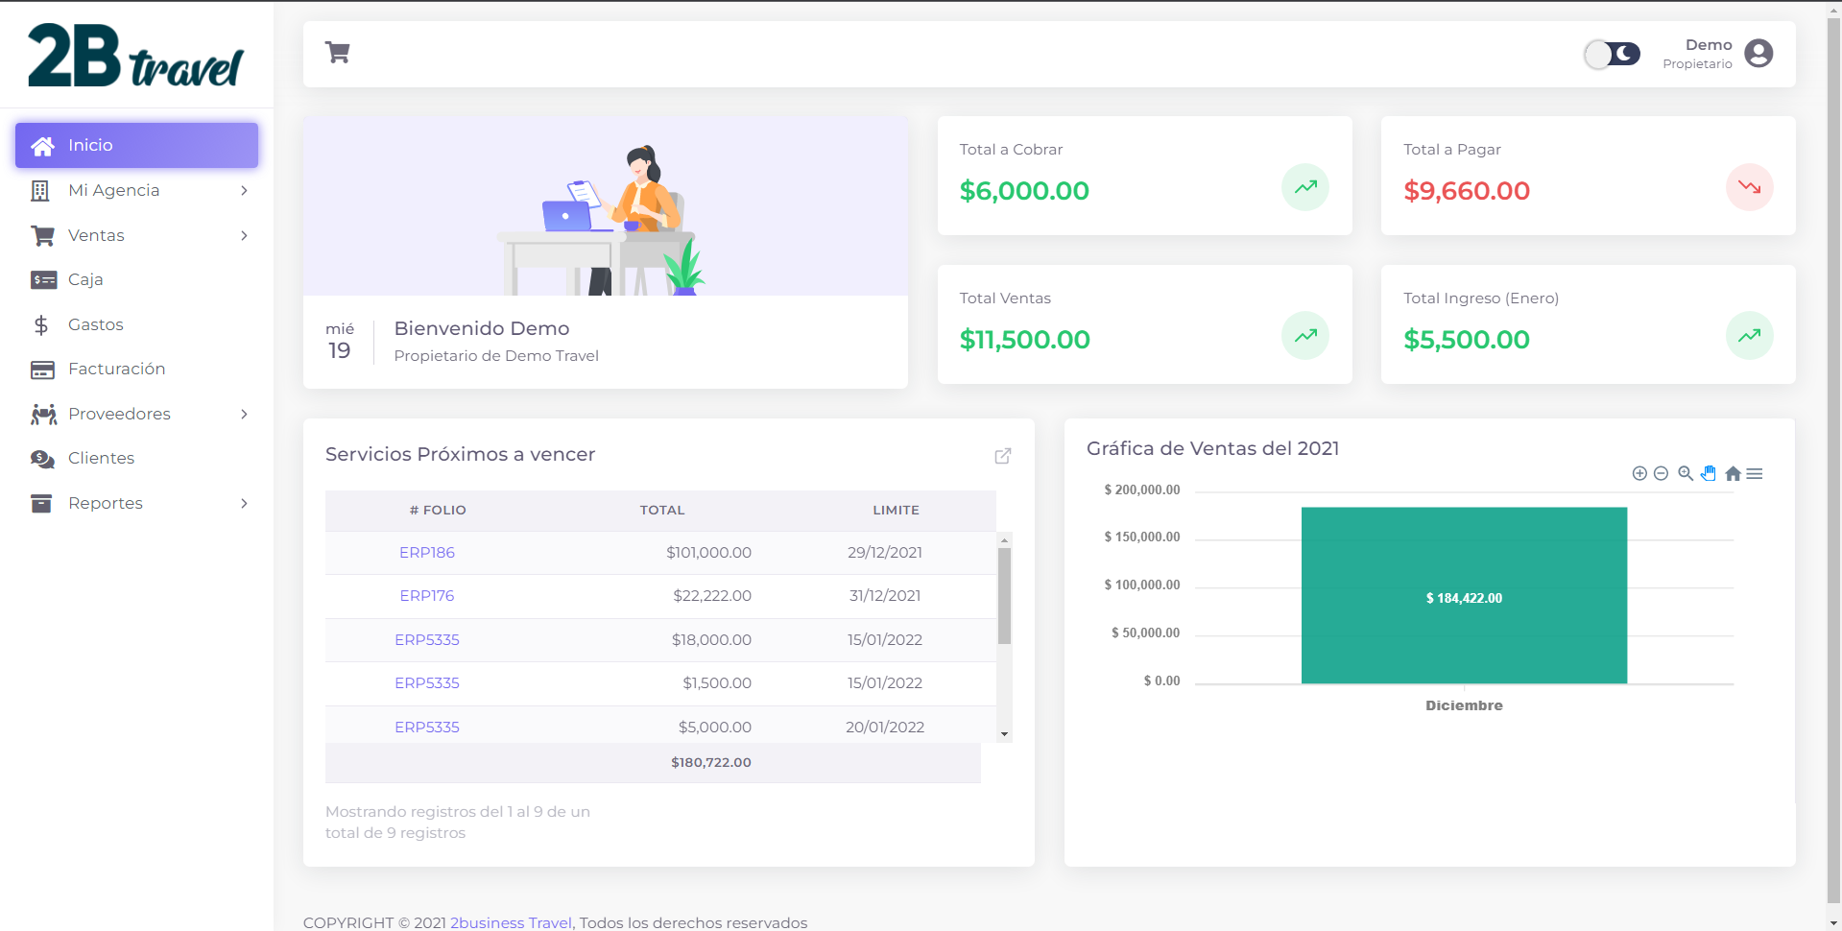Click the Ventas cart icon in sidebar
Screen dimensions: 1842x931
point(42,235)
